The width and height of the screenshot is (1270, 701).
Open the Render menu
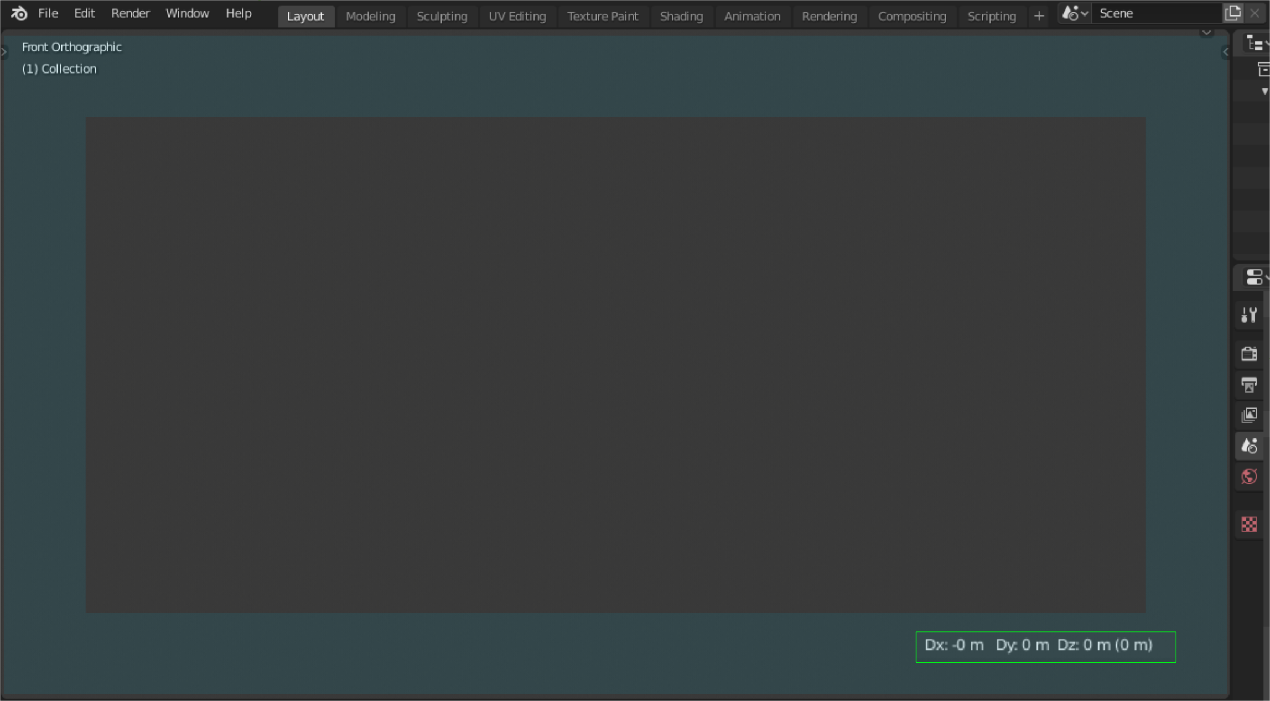(130, 13)
